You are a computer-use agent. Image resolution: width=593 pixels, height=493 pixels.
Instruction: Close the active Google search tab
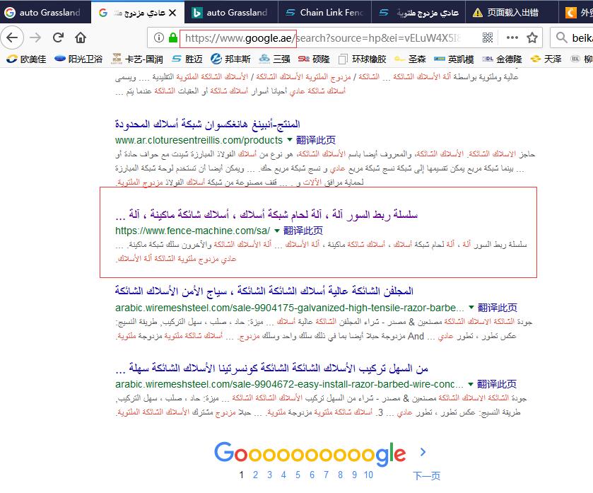(x=172, y=13)
